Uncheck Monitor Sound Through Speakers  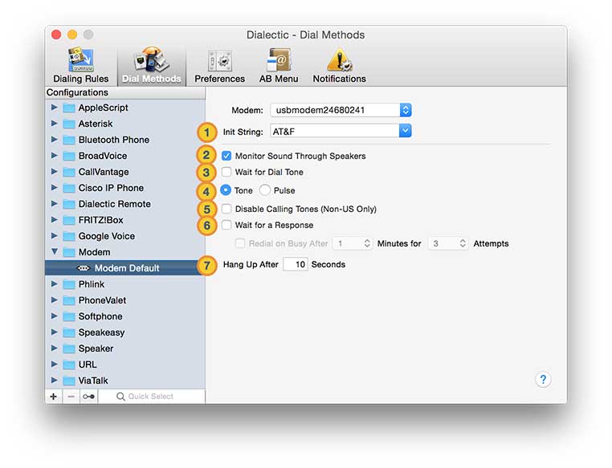226,156
